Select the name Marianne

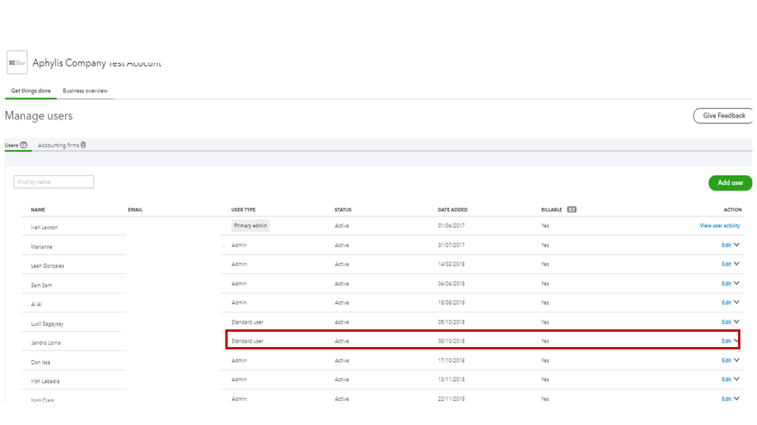pyautogui.click(x=42, y=247)
